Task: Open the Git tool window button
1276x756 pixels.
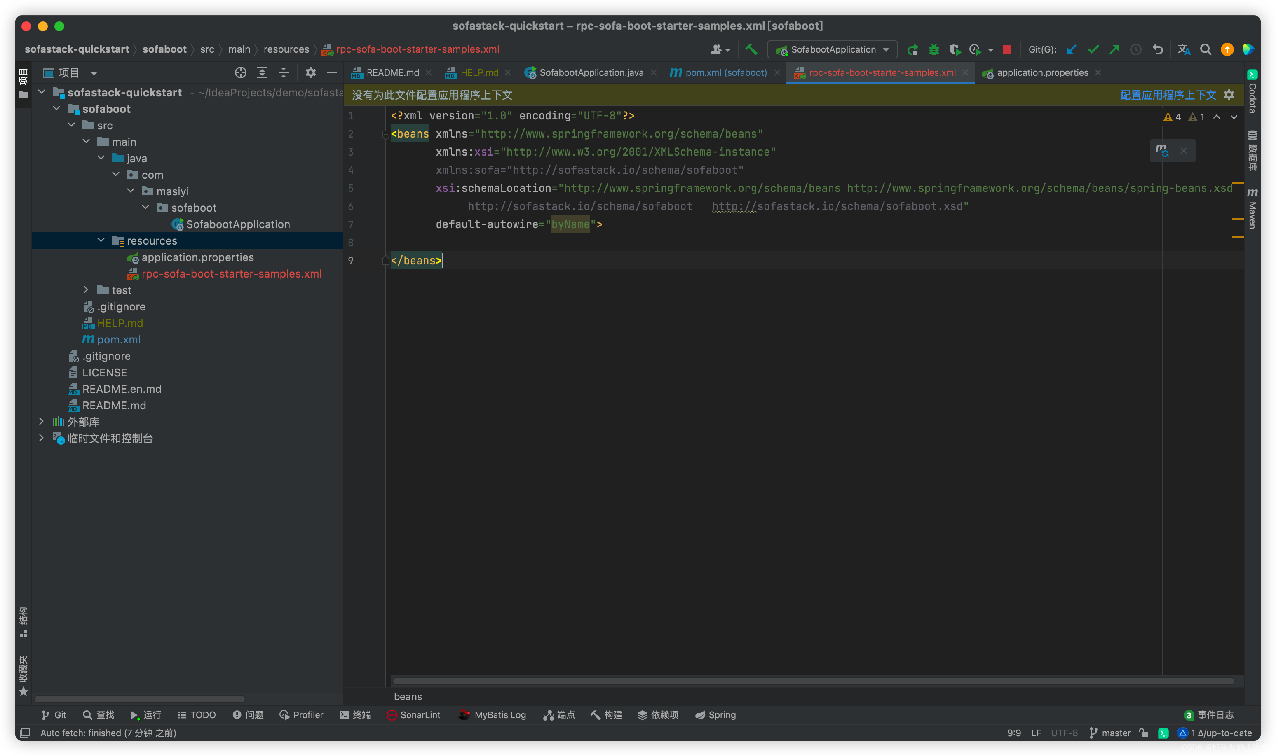Action: coord(54,715)
